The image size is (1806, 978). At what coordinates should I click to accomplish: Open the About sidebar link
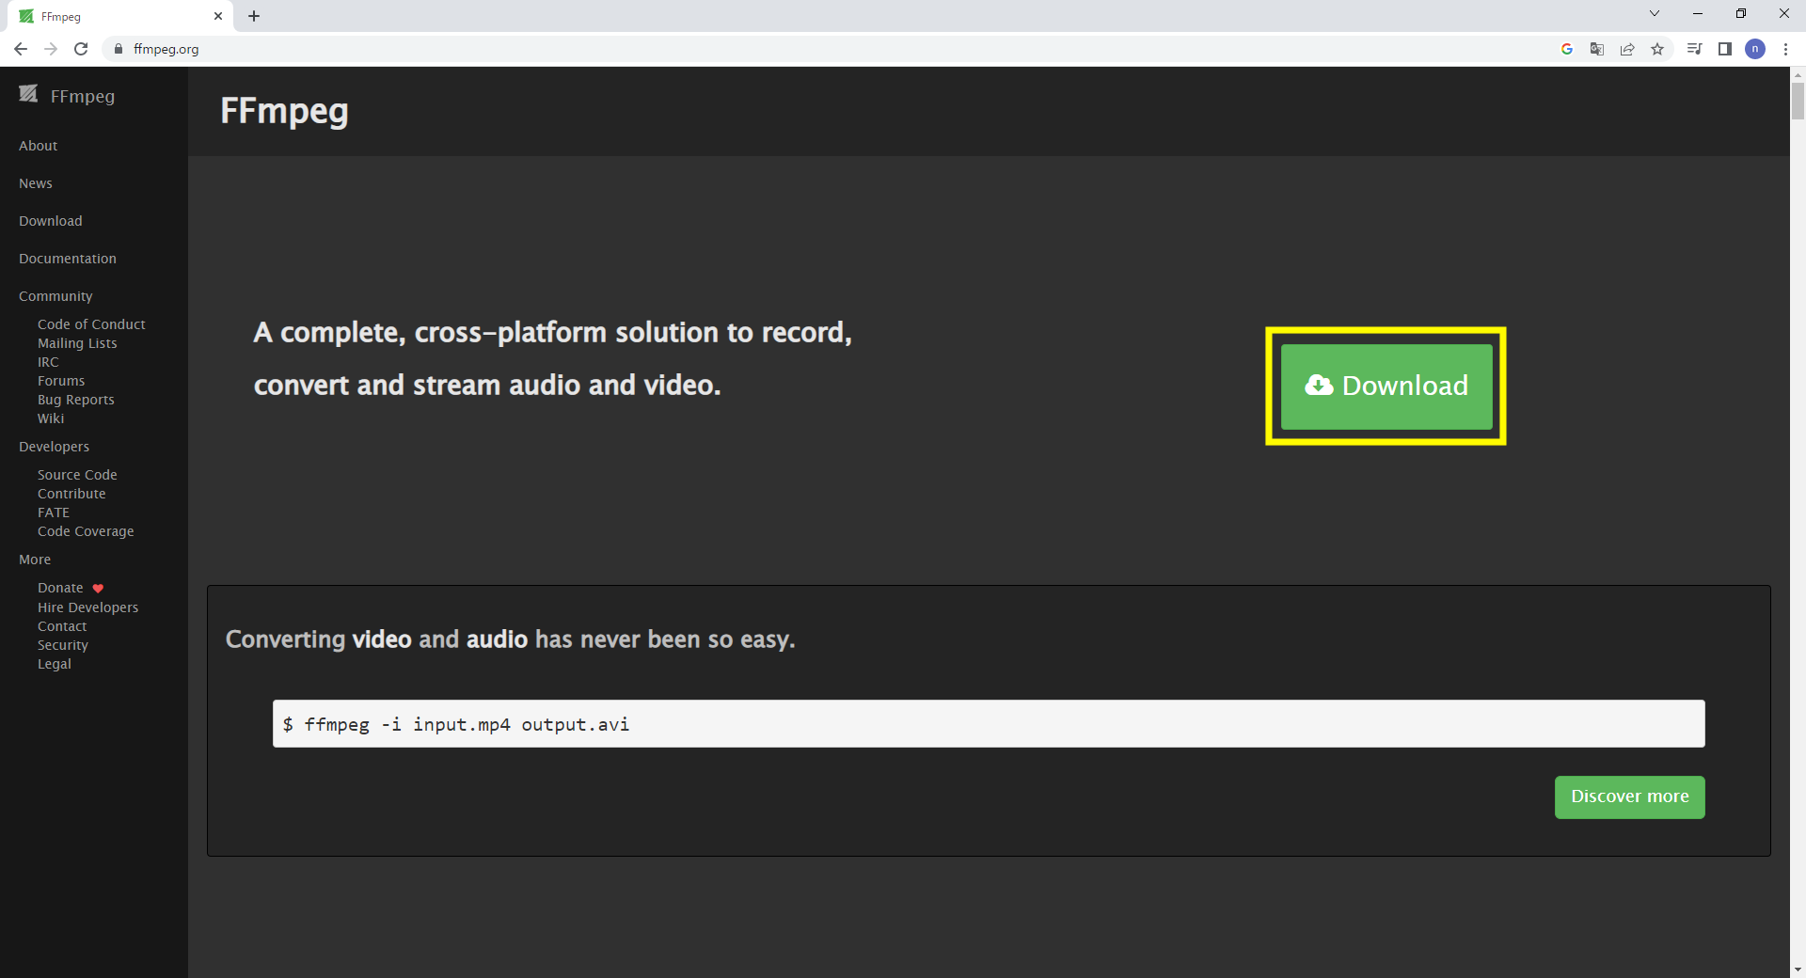click(39, 146)
